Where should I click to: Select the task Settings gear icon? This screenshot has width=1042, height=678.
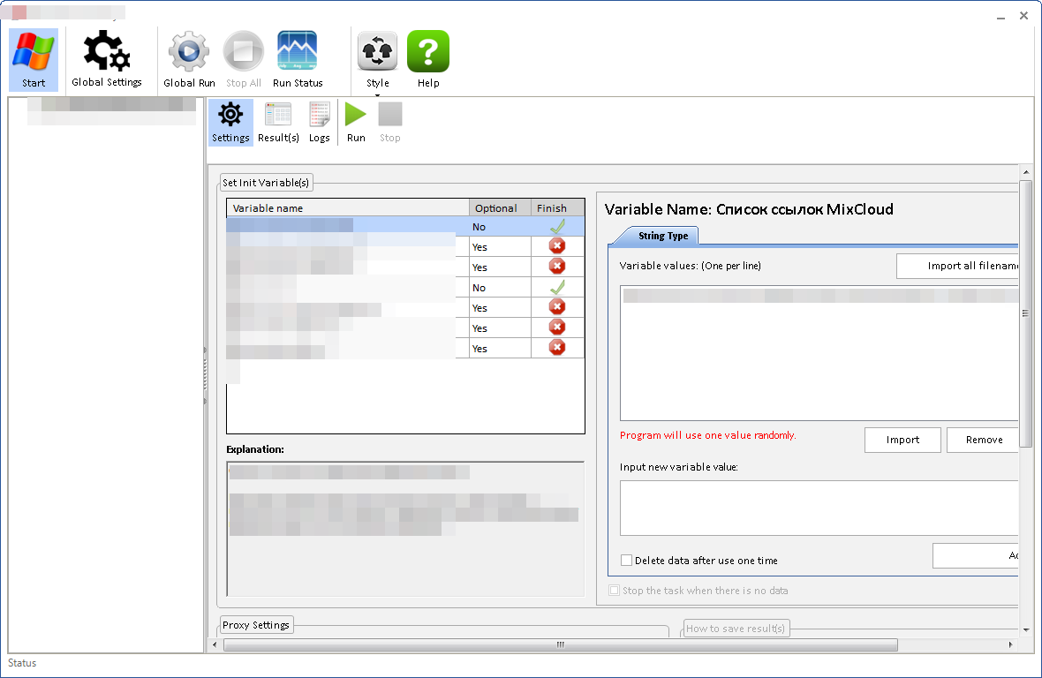point(230,122)
